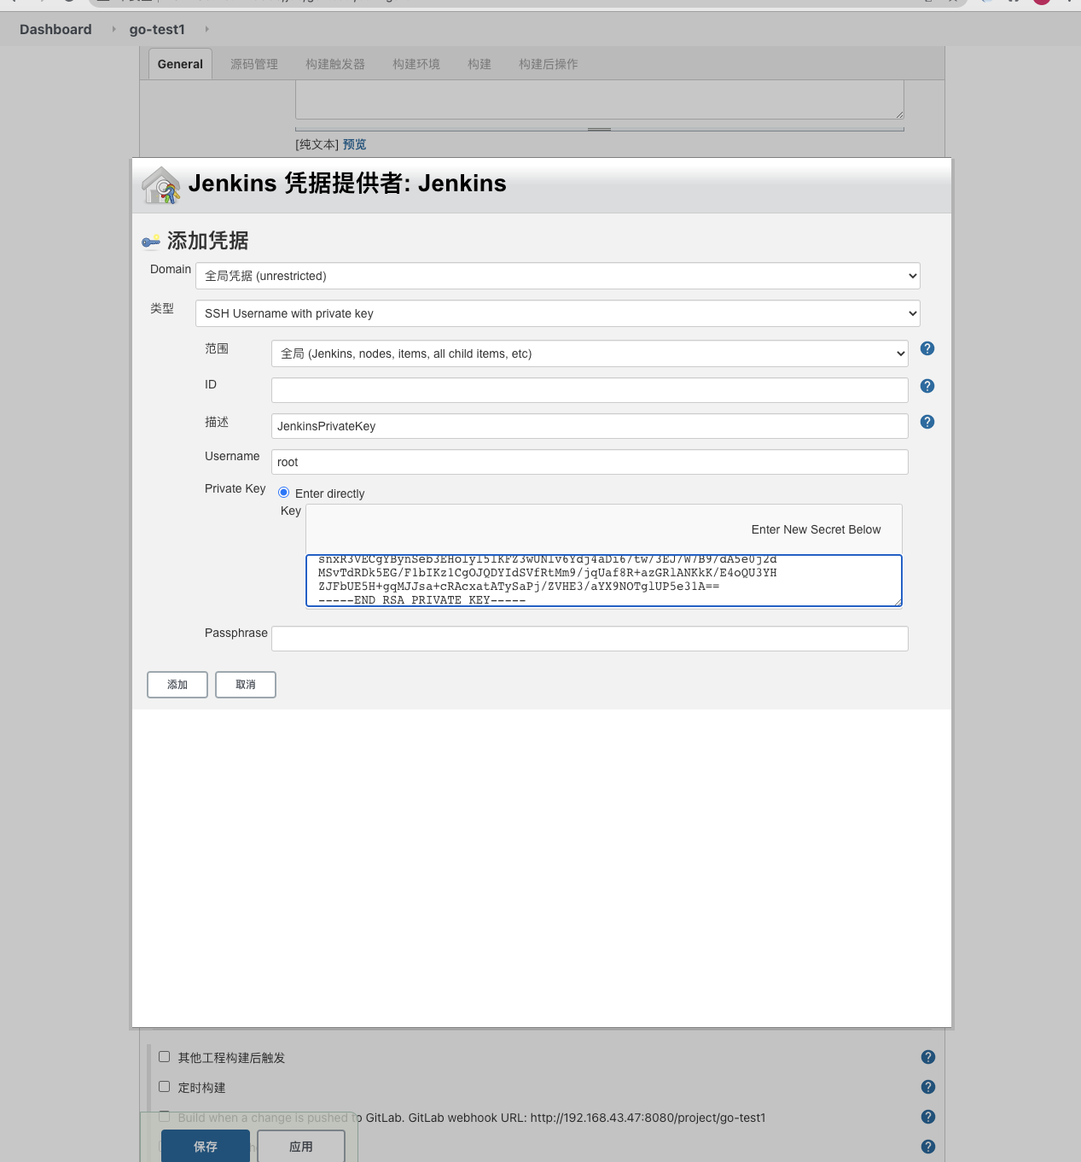Click the Jenkins credentials provider house icon

161,185
